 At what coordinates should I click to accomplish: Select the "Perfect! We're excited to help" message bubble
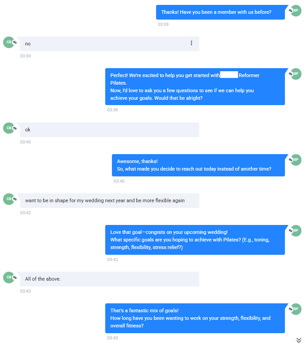[195, 86]
